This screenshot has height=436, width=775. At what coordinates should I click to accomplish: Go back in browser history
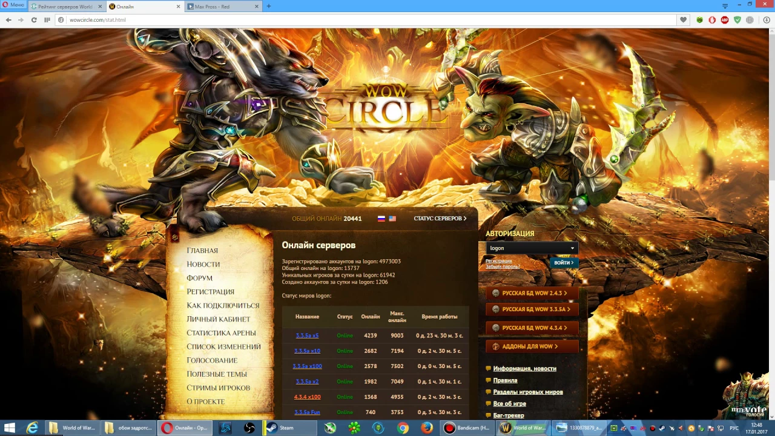[x=8, y=20]
